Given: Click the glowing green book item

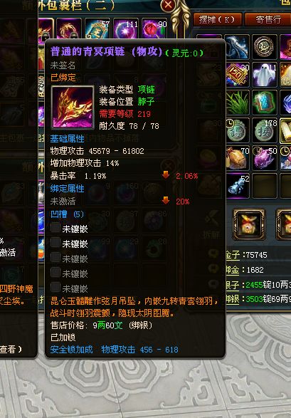Looking at the screenshot, I should (x=265, y=103).
